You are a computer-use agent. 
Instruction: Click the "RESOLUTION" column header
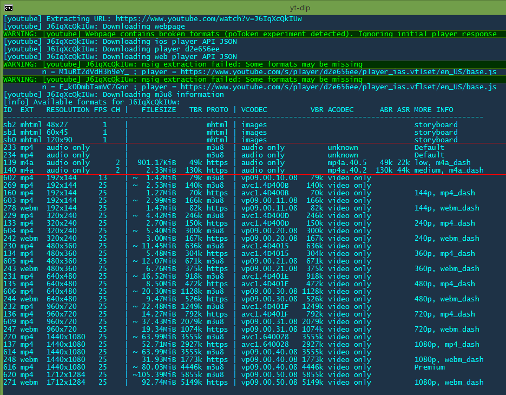68,110
